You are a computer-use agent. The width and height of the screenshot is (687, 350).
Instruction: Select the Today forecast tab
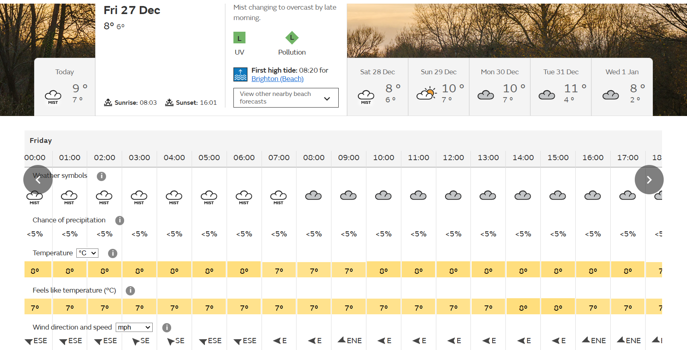pyautogui.click(x=65, y=87)
